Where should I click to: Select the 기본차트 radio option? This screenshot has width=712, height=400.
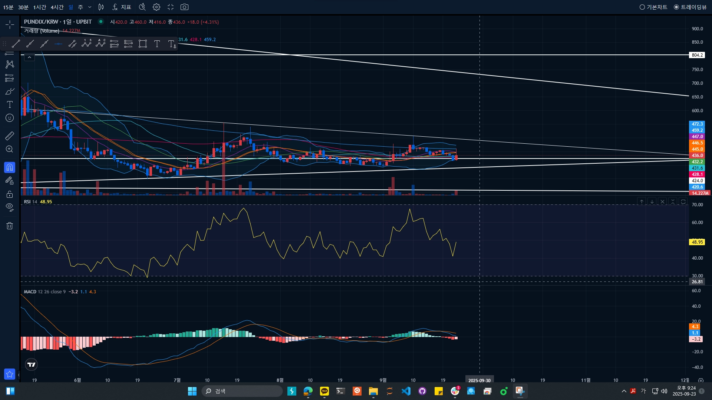[653, 7]
